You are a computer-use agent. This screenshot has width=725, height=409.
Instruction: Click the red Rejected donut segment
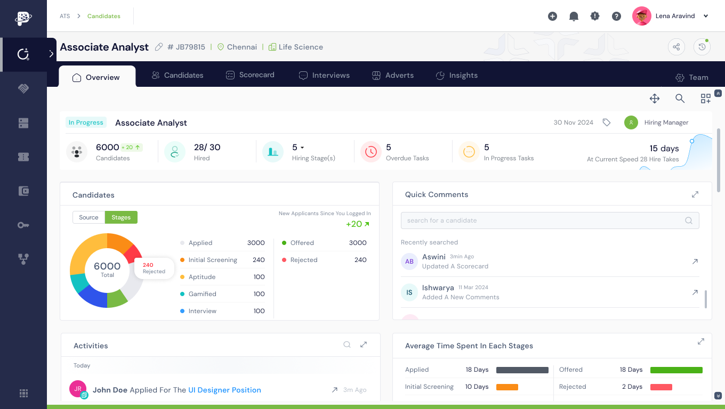coord(133,254)
